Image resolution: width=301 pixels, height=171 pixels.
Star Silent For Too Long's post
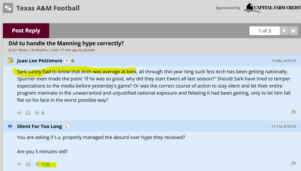coord(37,164)
